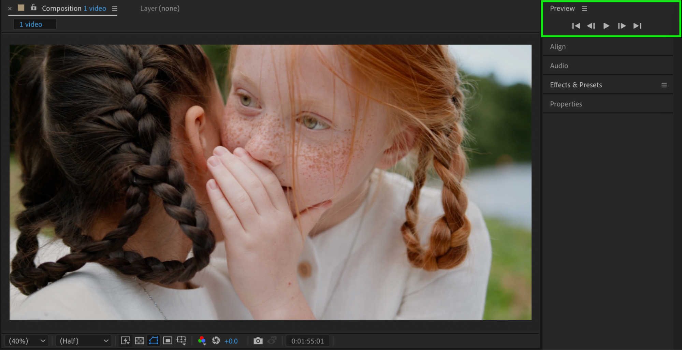Toggle the Region of Interest button
The height and width of the screenshot is (350, 682).
(168, 341)
